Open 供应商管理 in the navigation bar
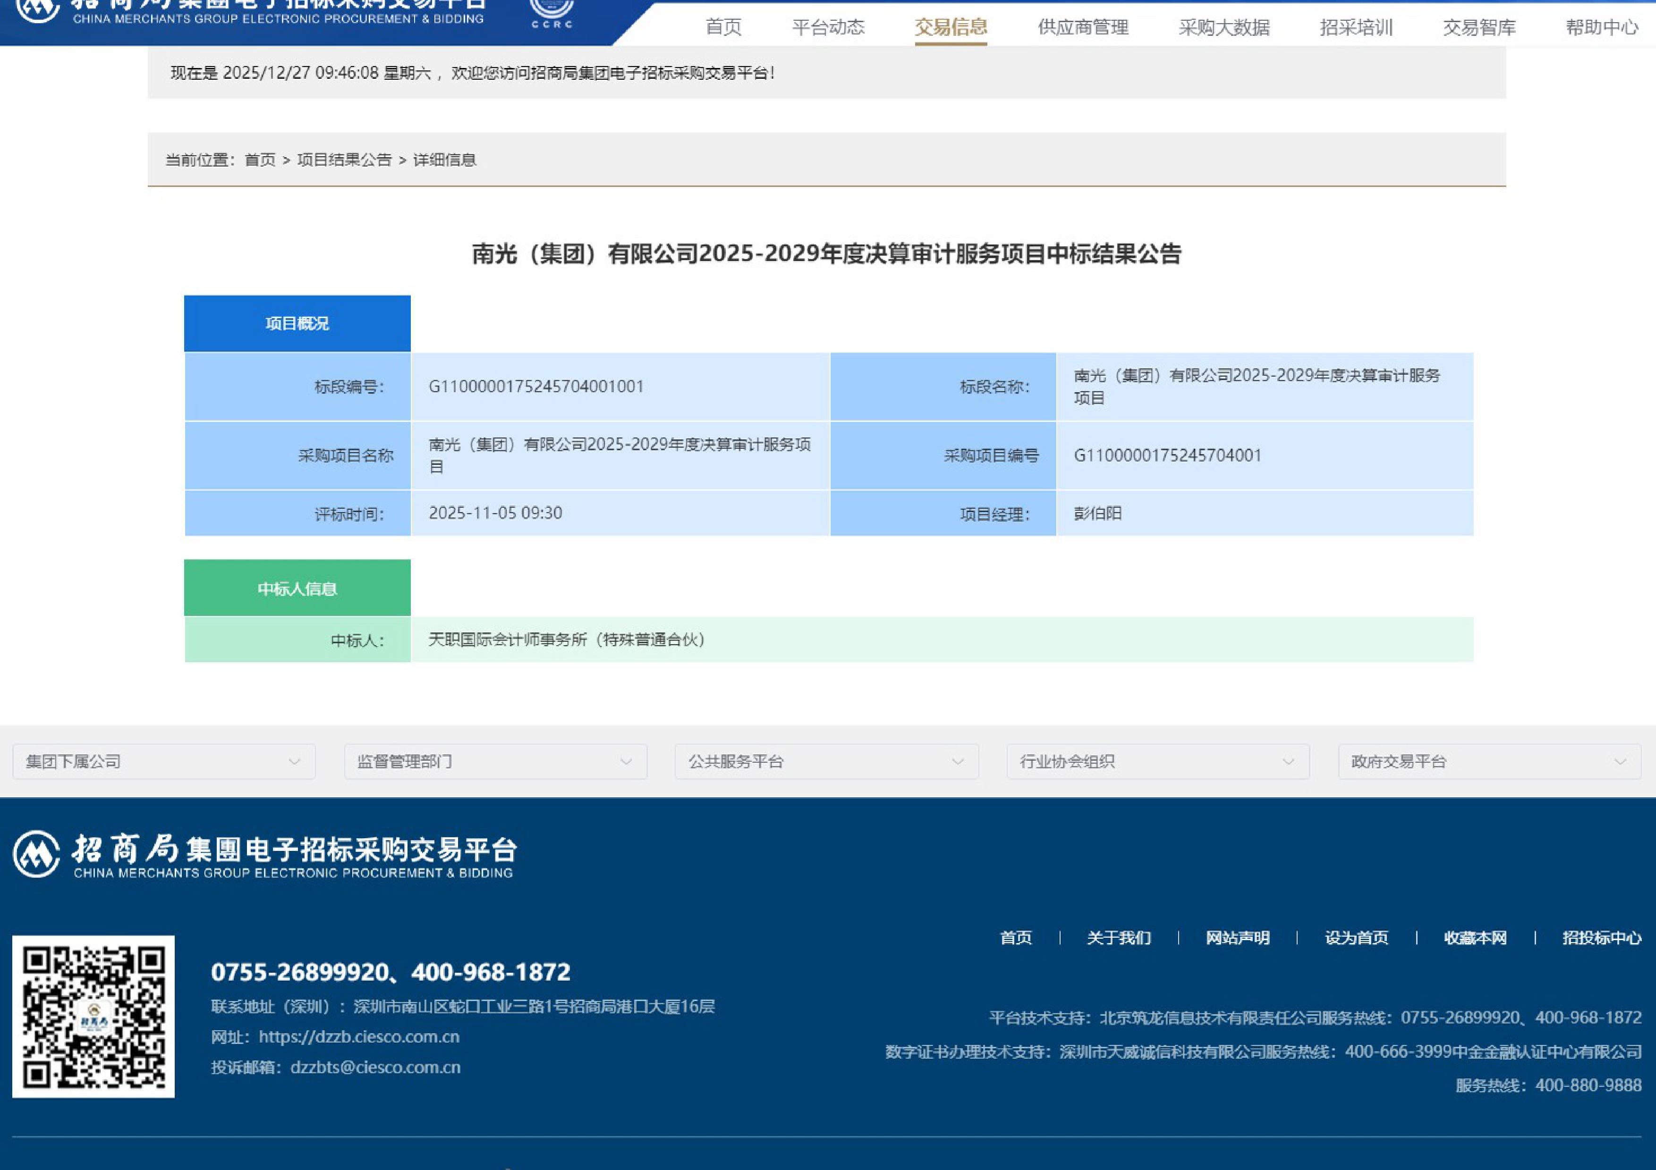1656x1170 pixels. (1083, 27)
